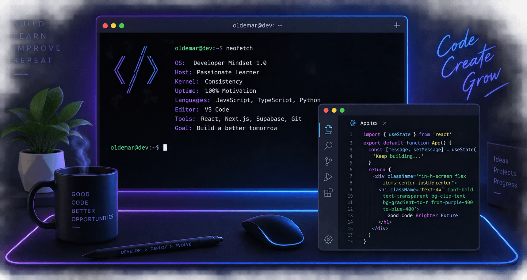
Task: Open the Explorer files icon in editor sidebar
Action: (328, 130)
